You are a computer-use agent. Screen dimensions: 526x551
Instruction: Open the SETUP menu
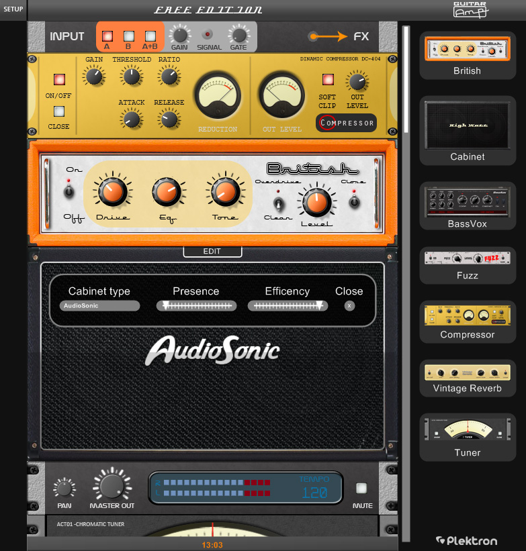click(13, 9)
